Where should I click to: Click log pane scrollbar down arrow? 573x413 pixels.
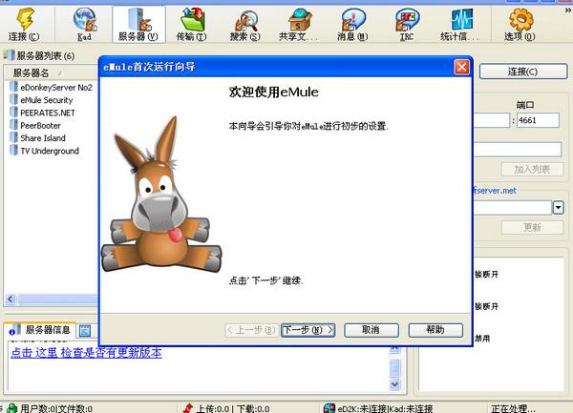point(394,384)
